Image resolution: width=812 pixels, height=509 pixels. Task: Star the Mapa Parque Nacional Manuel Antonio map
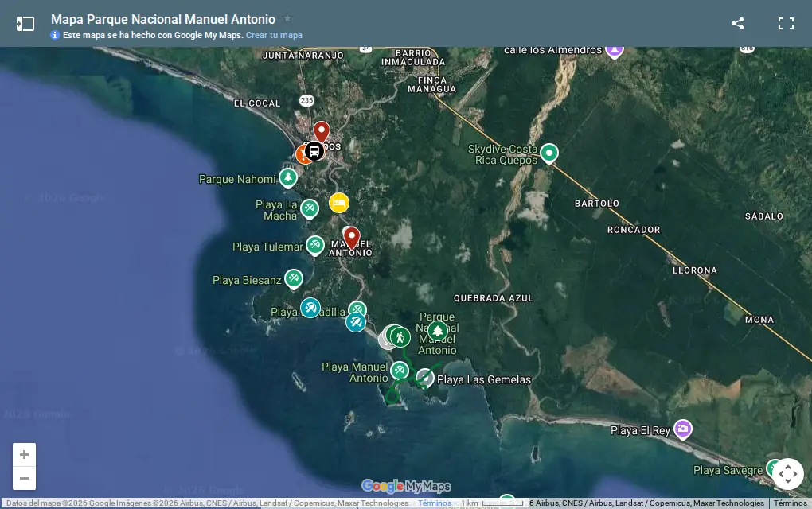point(287,18)
